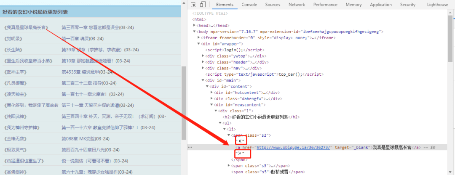Open the novel 极致灵气
The image size is (455, 175).
point(16,150)
